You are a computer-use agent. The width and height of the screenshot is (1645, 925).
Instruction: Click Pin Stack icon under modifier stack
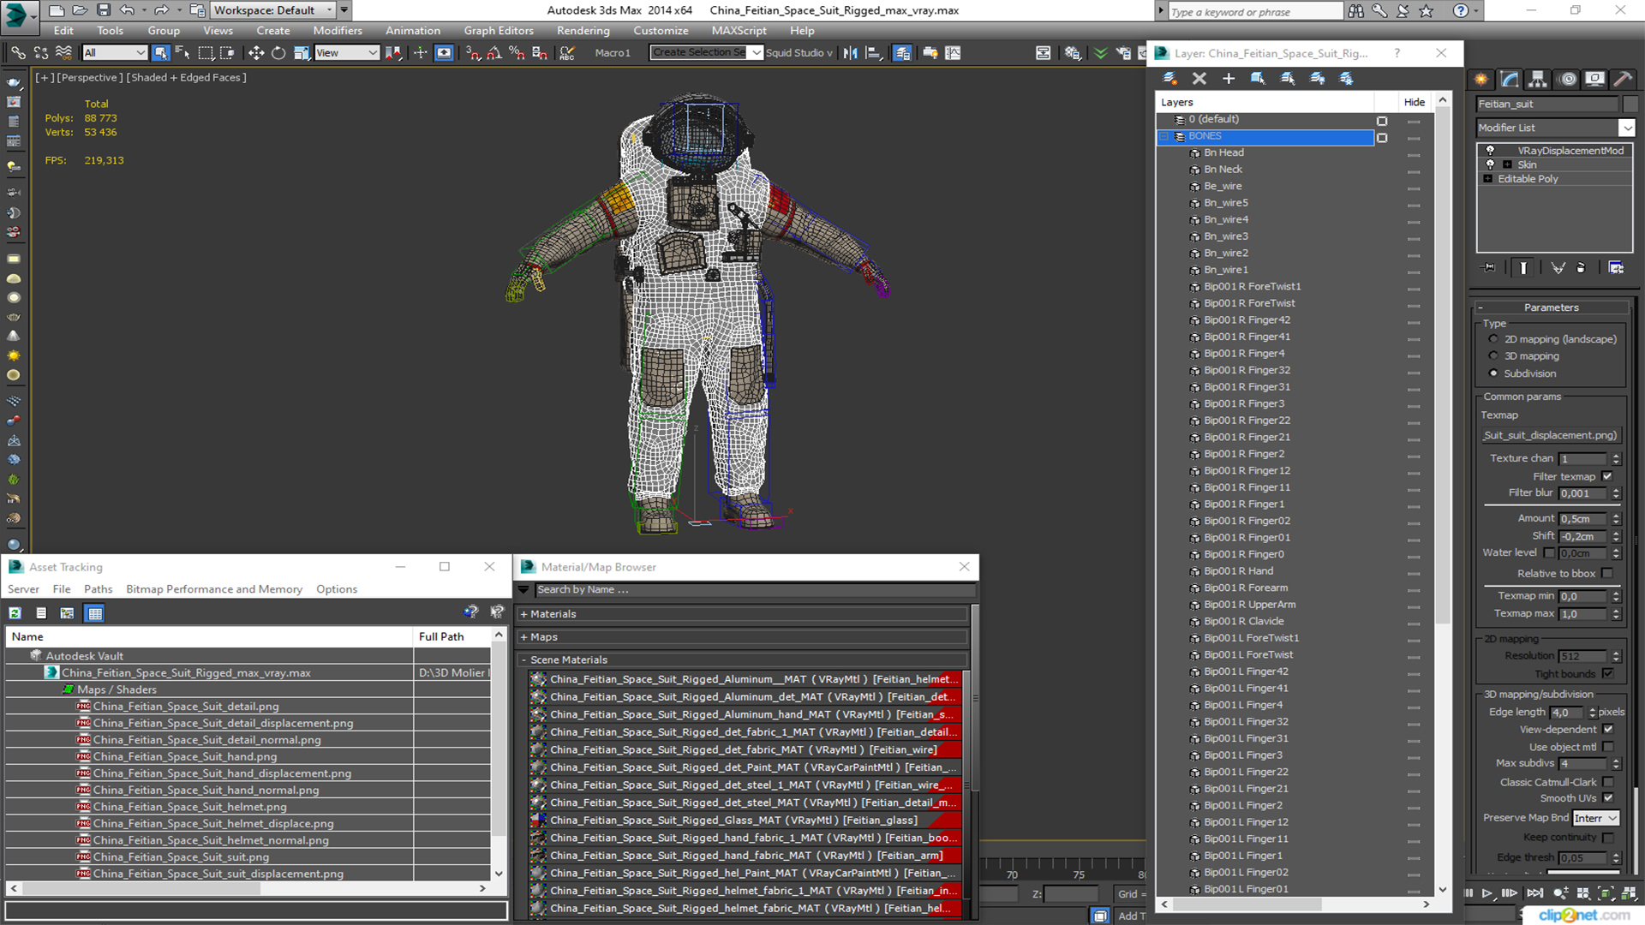pos(1489,268)
